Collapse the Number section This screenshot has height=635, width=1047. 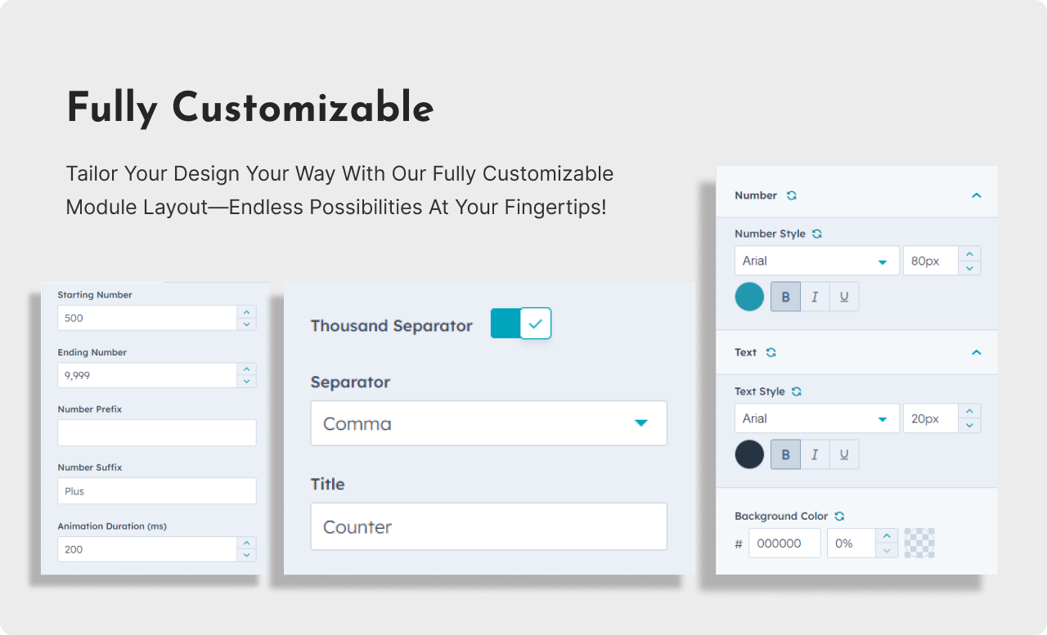point(976,195)
